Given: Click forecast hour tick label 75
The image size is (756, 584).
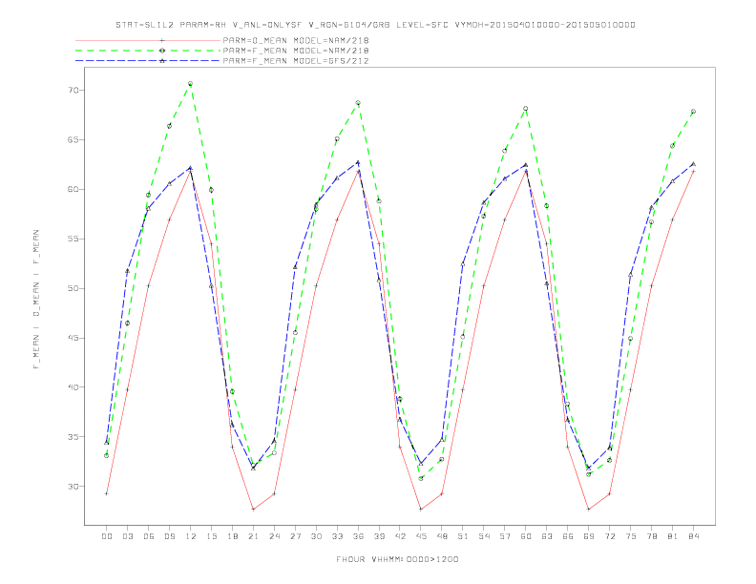Looking at the screenshot, I should pyautogui.click(x=631, y=536).
